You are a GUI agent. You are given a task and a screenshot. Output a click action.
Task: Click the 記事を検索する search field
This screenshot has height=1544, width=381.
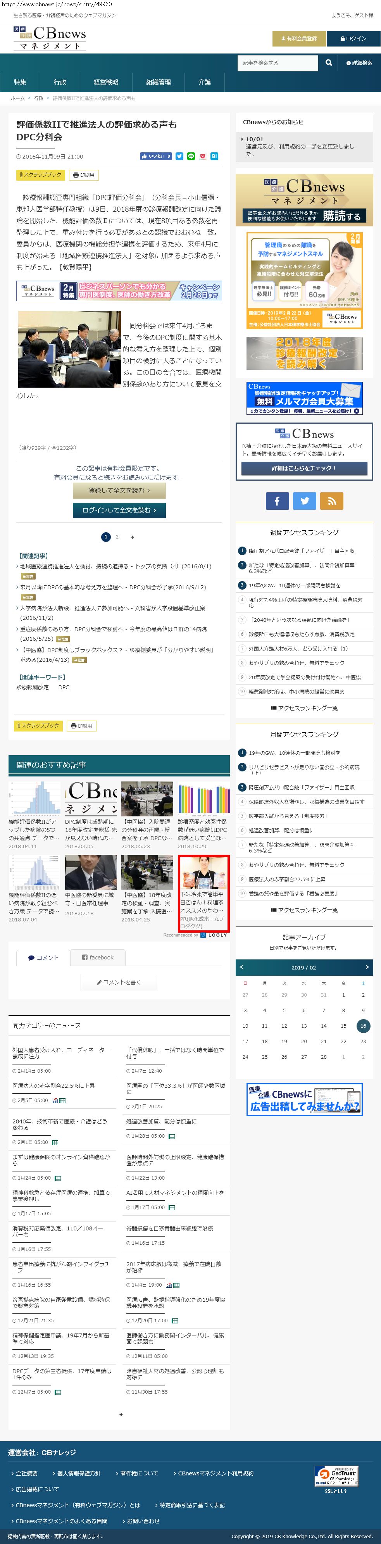(x=277, y=63)
